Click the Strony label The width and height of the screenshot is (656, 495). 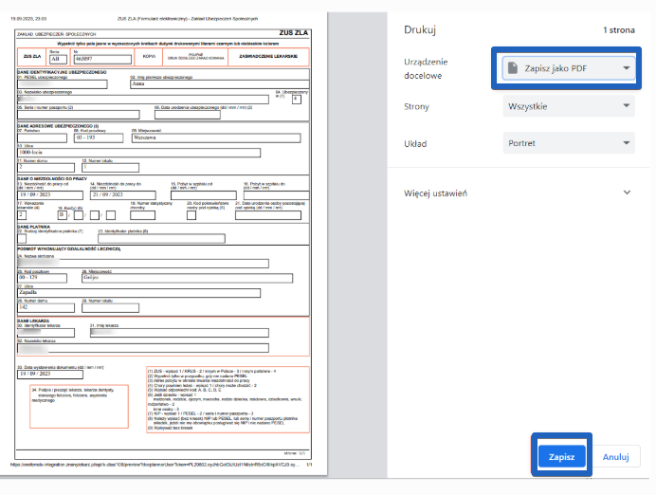pyautogui.click(x=416, y=107)
